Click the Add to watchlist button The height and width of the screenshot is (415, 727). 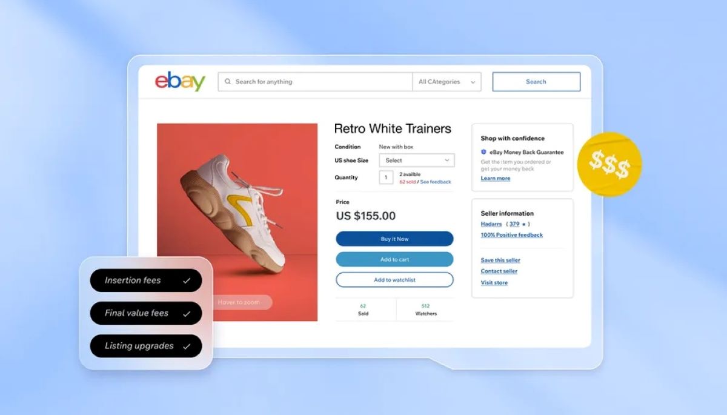click(x=394, y=280)
